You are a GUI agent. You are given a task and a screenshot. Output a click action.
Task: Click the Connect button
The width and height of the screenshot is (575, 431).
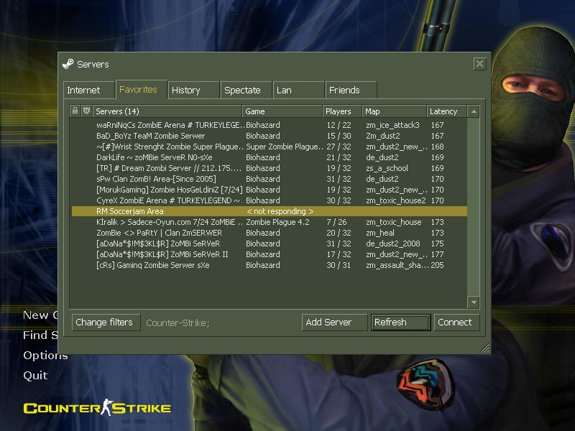click(456, 322)
